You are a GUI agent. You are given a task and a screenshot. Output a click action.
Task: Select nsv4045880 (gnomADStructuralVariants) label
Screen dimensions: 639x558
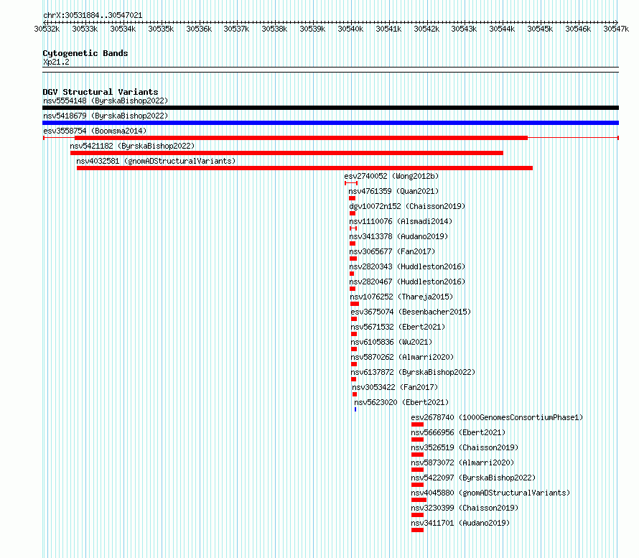(x=490, y=493)
